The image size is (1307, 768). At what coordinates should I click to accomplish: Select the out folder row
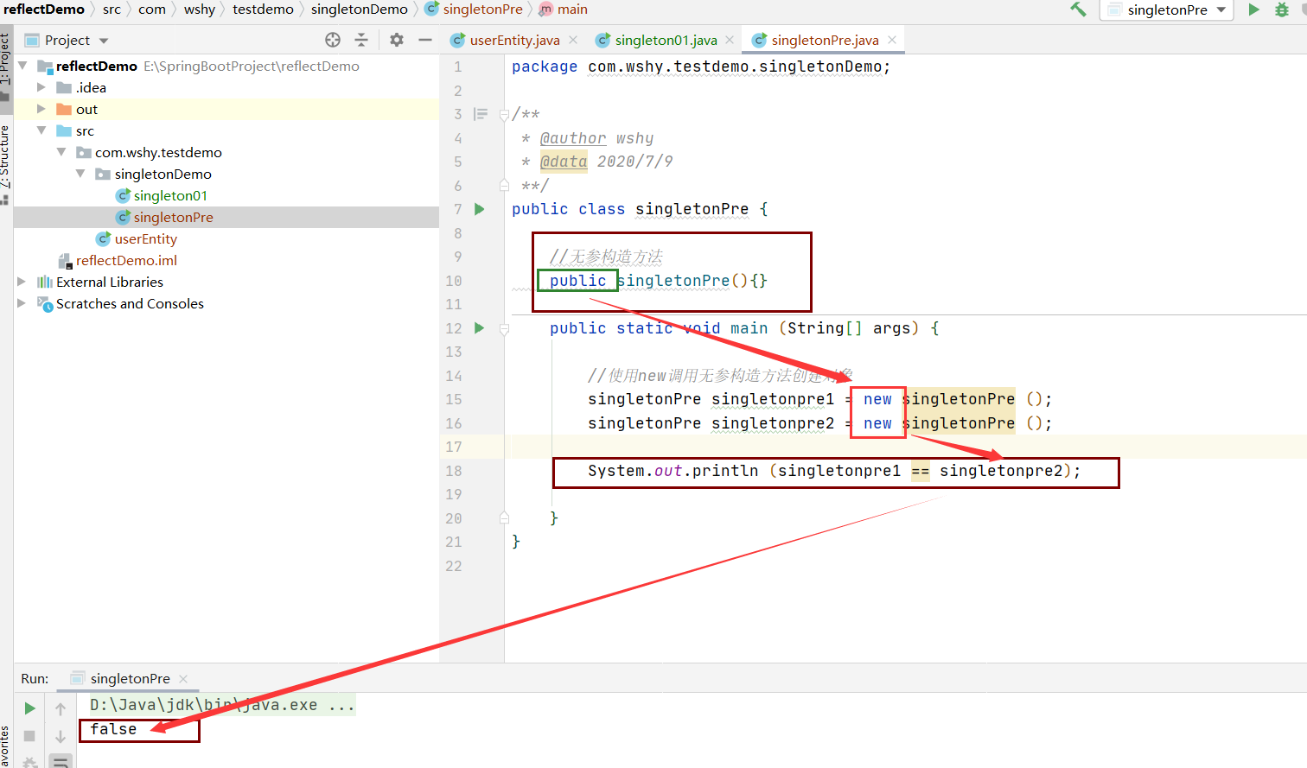(x=226, y=109)
